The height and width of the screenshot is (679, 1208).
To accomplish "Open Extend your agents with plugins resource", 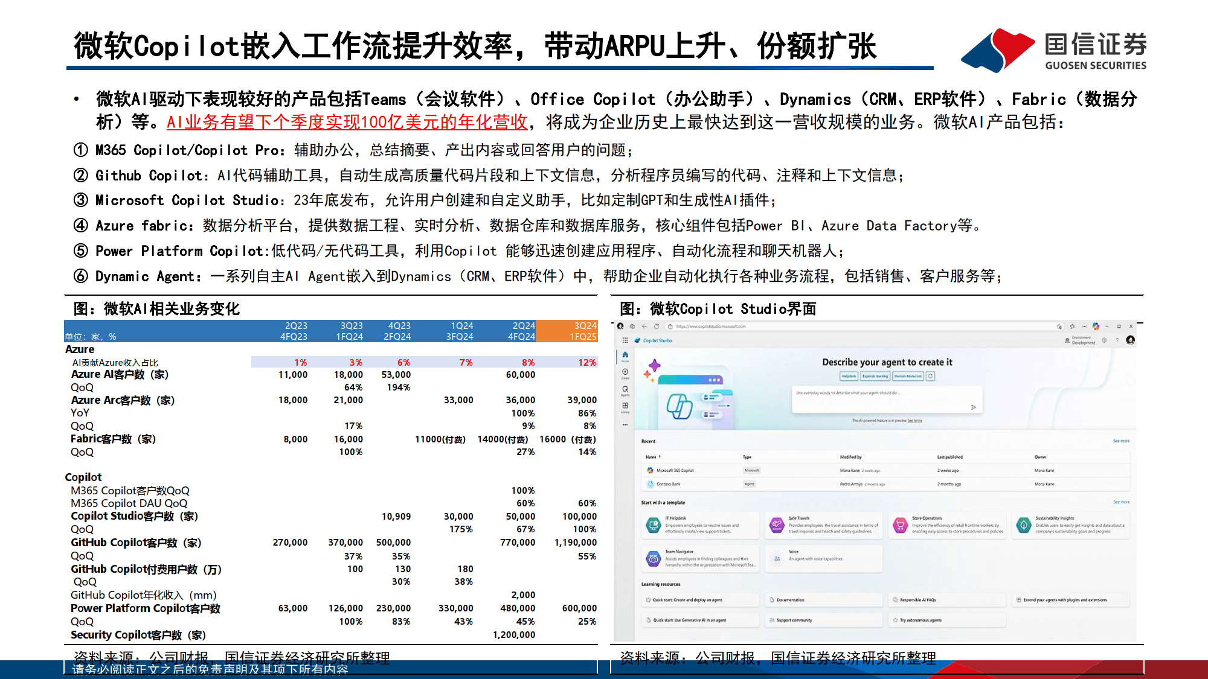I will (x=1070, y=600).
